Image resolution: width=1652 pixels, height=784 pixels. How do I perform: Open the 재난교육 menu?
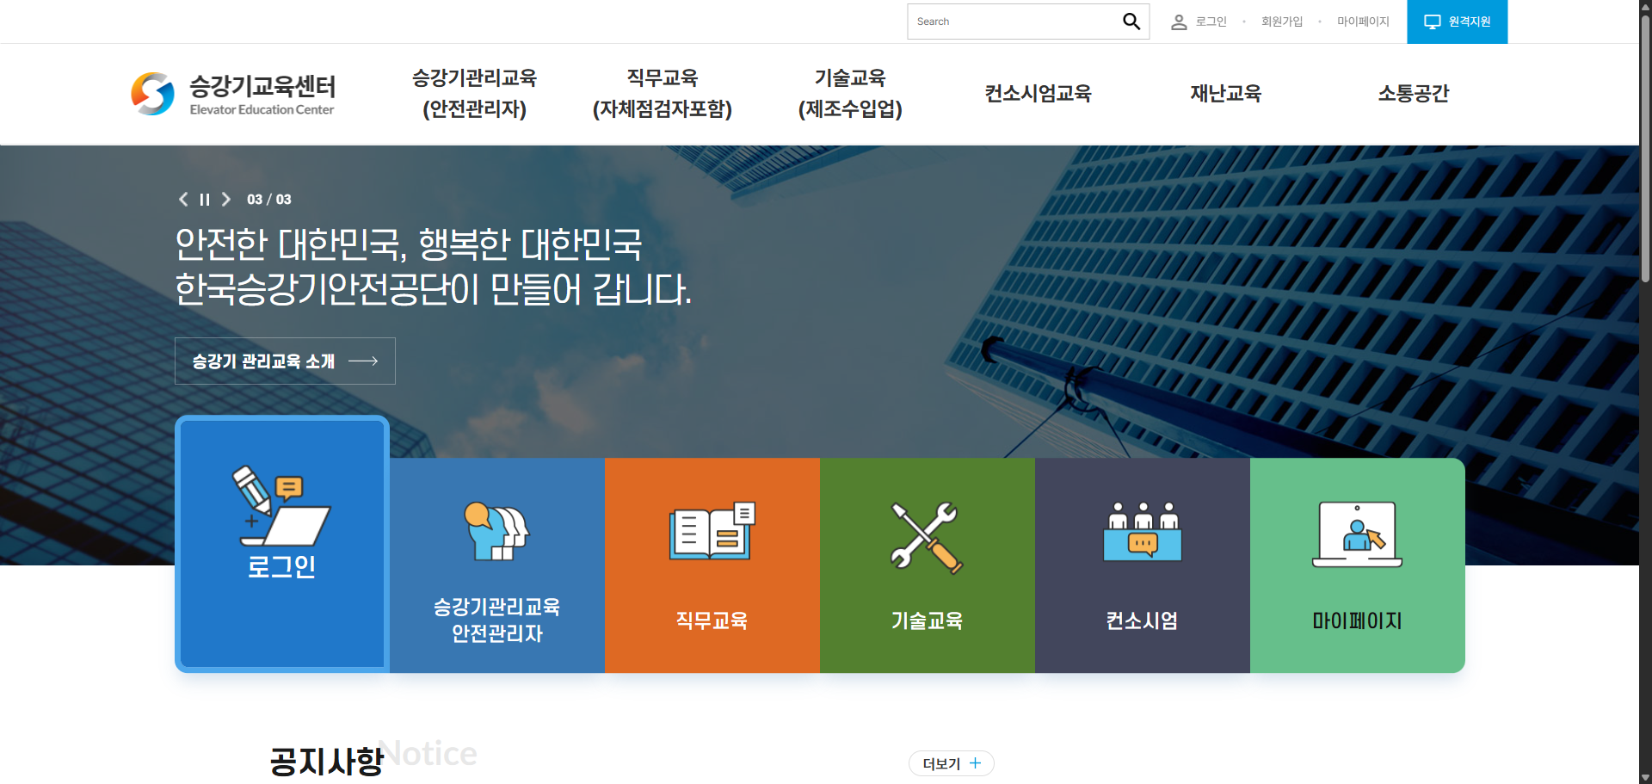[1225, 93]
